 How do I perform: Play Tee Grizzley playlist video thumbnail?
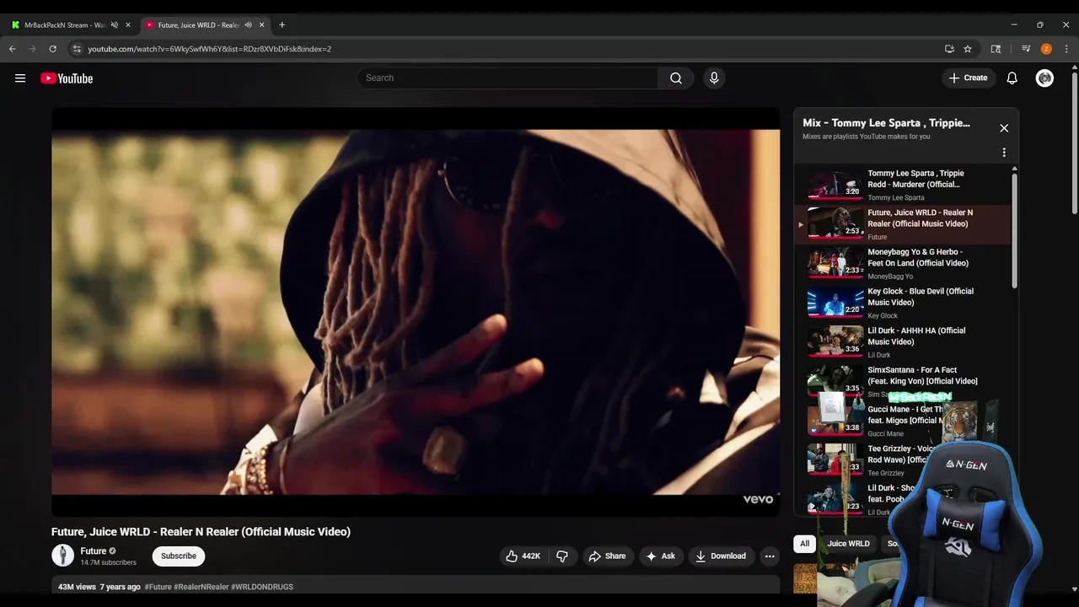835,459
